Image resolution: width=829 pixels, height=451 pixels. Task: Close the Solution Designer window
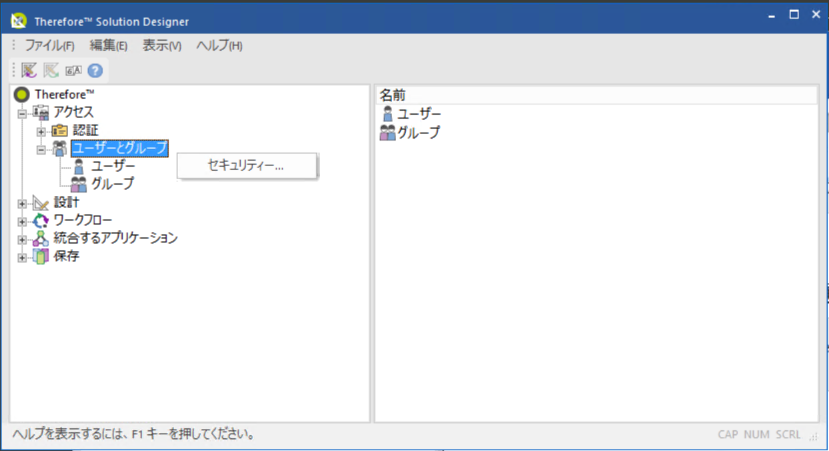815,15
